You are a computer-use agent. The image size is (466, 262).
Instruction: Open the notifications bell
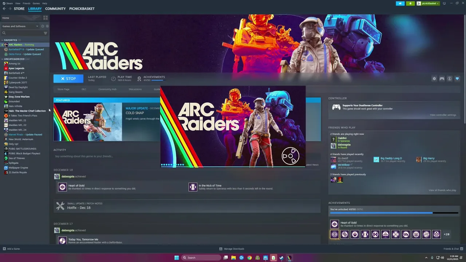(411, 3)
